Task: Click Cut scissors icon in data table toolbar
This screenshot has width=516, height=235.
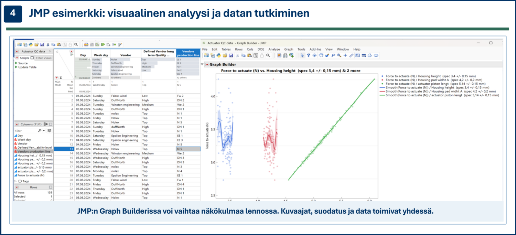Action: 48,44
